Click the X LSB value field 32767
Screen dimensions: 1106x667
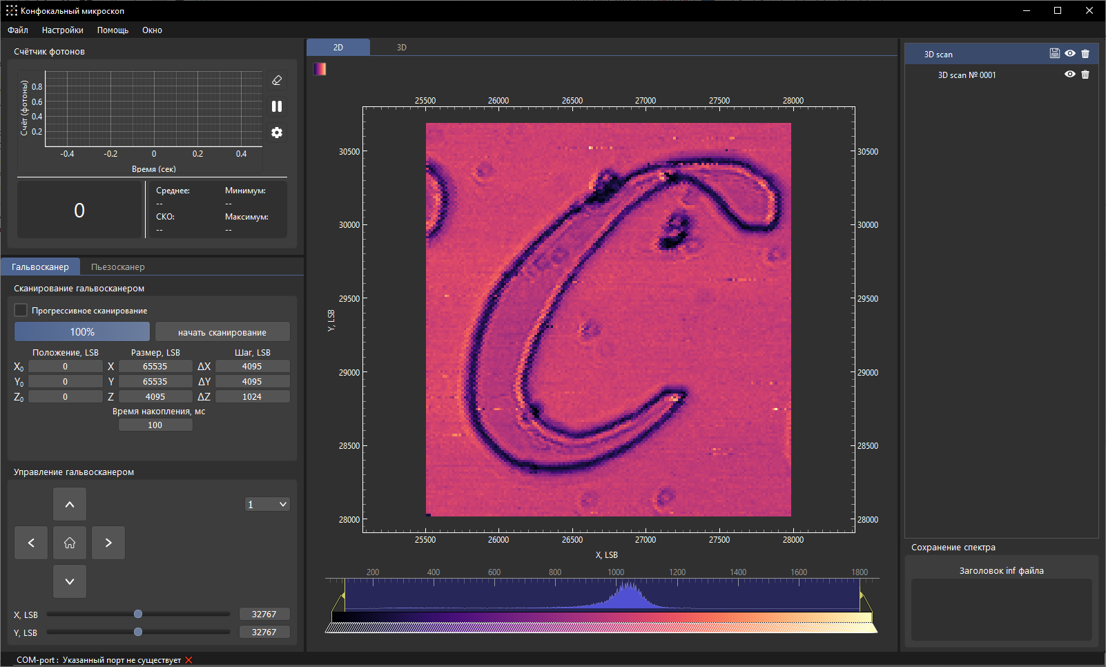point(264,615)
